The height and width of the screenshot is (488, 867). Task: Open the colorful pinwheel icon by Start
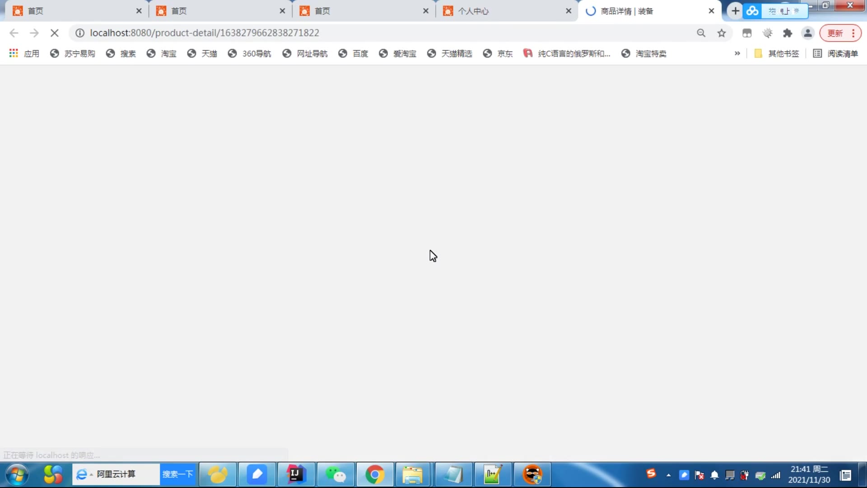[x=53, y=474]
